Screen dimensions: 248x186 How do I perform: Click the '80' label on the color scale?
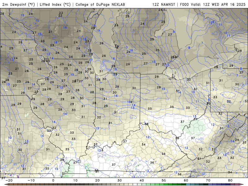(x=230, y=180)
